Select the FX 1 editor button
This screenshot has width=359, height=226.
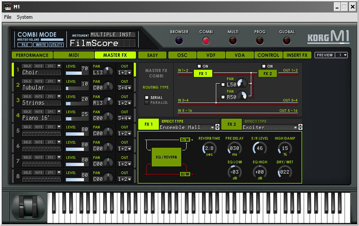(149, 124)
